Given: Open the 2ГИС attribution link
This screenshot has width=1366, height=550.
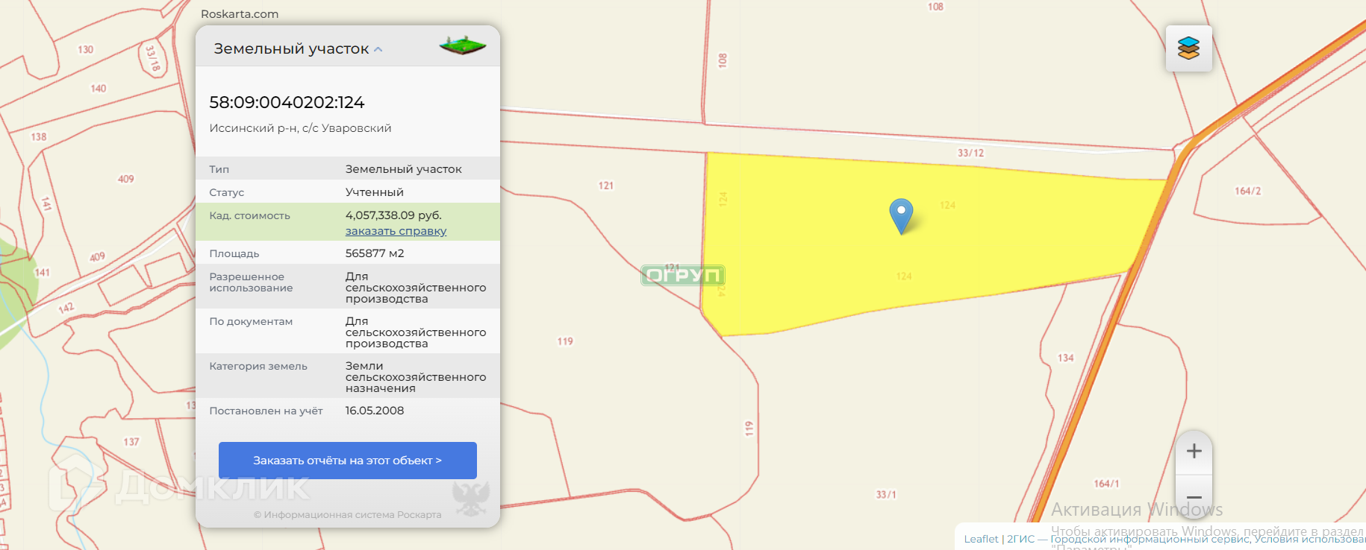Looking at the screenshot, I should [x=1020, y=539].
